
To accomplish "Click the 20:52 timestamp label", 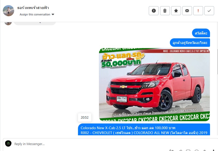I will click(84, 118).
